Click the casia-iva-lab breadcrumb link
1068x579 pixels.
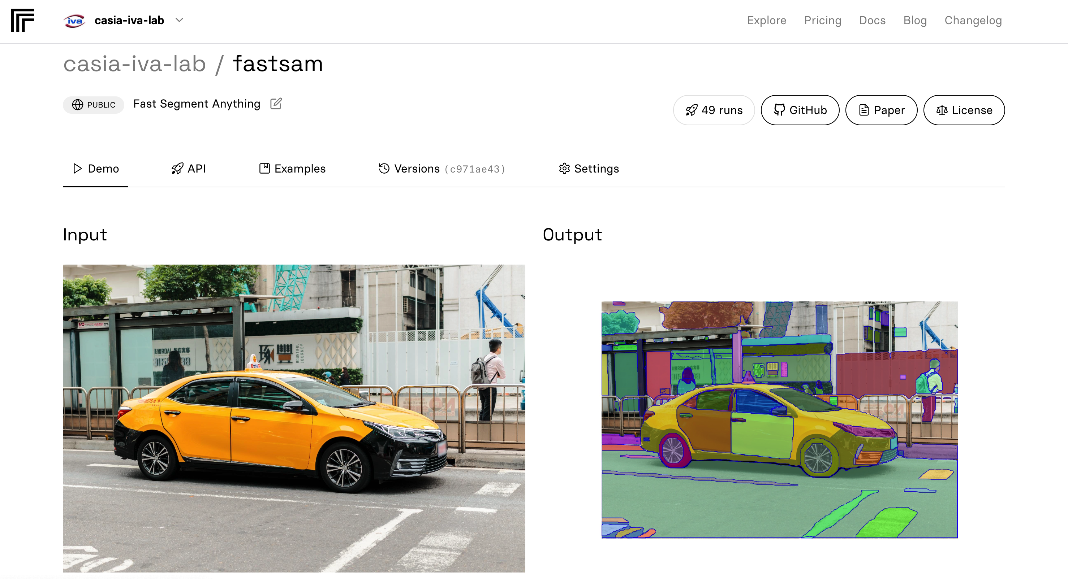pos(135,64)
